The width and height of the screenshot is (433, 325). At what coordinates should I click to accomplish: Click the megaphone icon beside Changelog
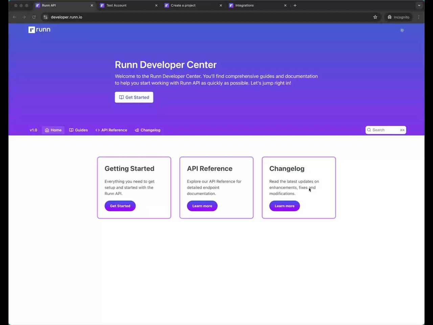tap(137, 130)
